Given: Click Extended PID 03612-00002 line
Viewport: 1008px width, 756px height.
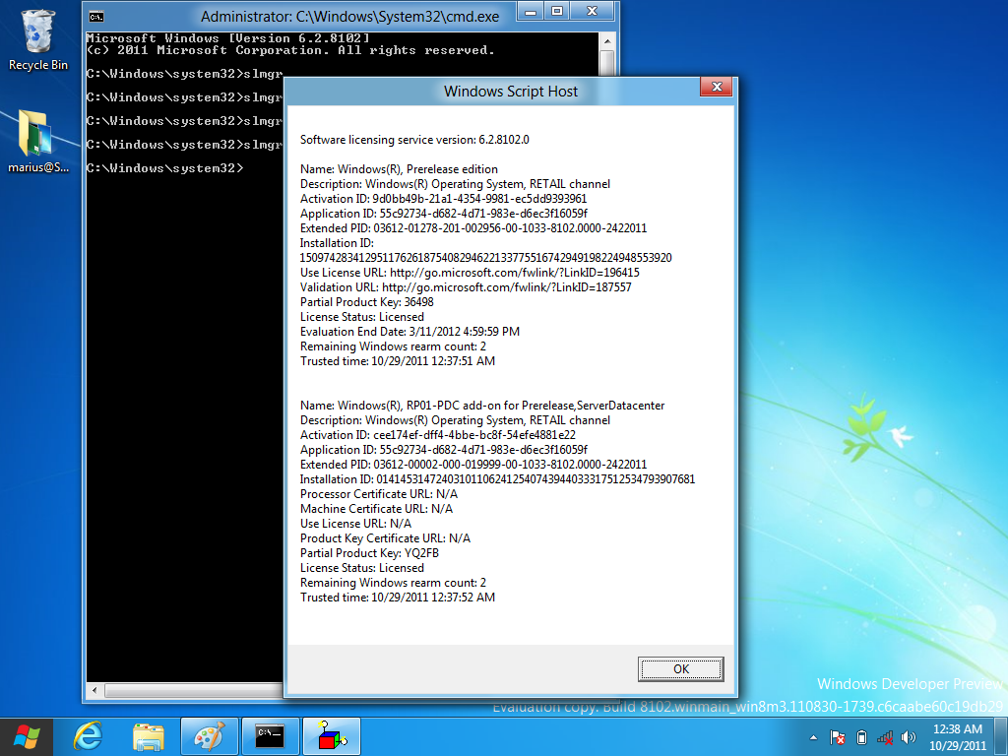Looking at the screenshot, I should click(473, 465).
